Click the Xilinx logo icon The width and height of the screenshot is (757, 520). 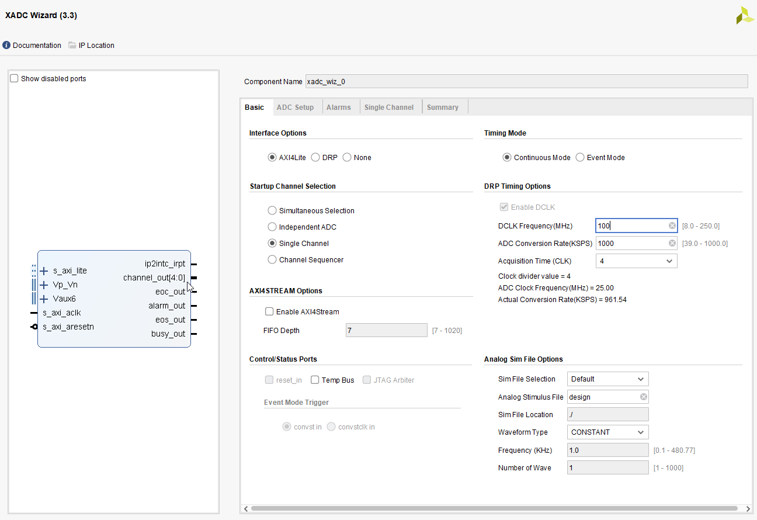tap(745, 15)
